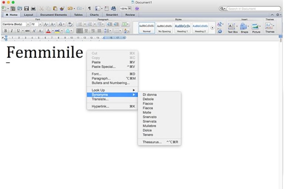Open Thesaurus... from synonyms submenu

pos(159,142)
